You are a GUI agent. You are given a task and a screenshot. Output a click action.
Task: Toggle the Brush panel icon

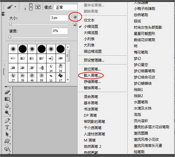click(x=38, y=7)
